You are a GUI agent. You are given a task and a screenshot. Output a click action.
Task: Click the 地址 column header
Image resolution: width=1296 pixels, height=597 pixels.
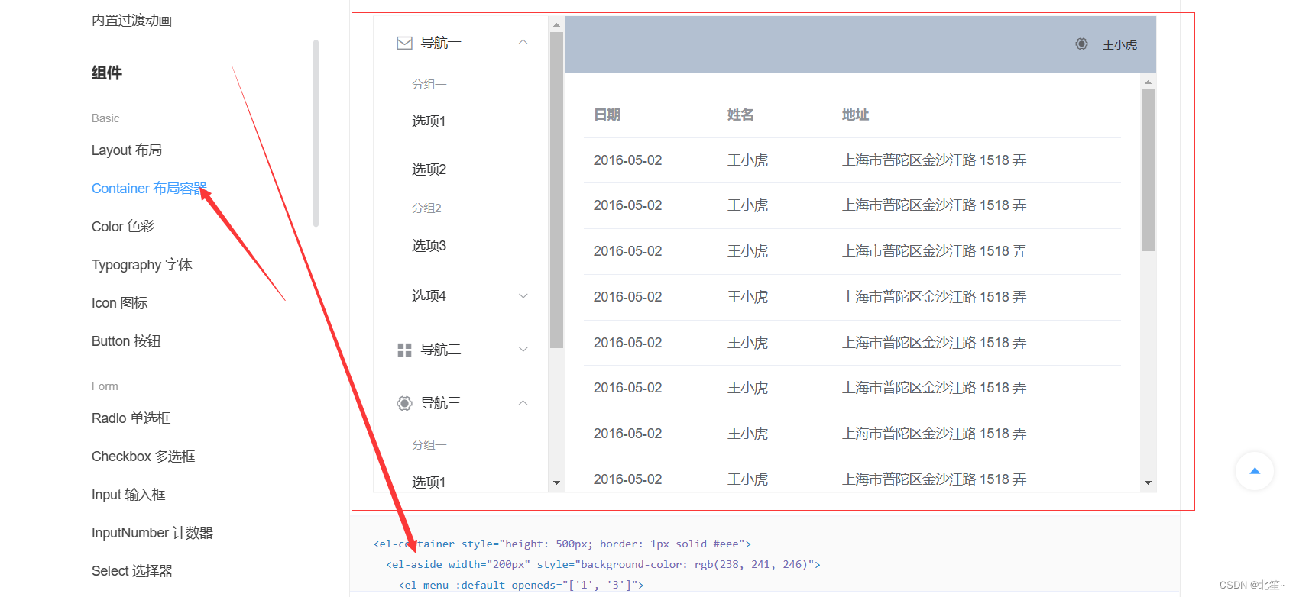[x=855, y=115]
